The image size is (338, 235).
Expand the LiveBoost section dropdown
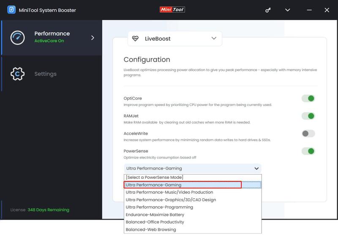(213, 38)
